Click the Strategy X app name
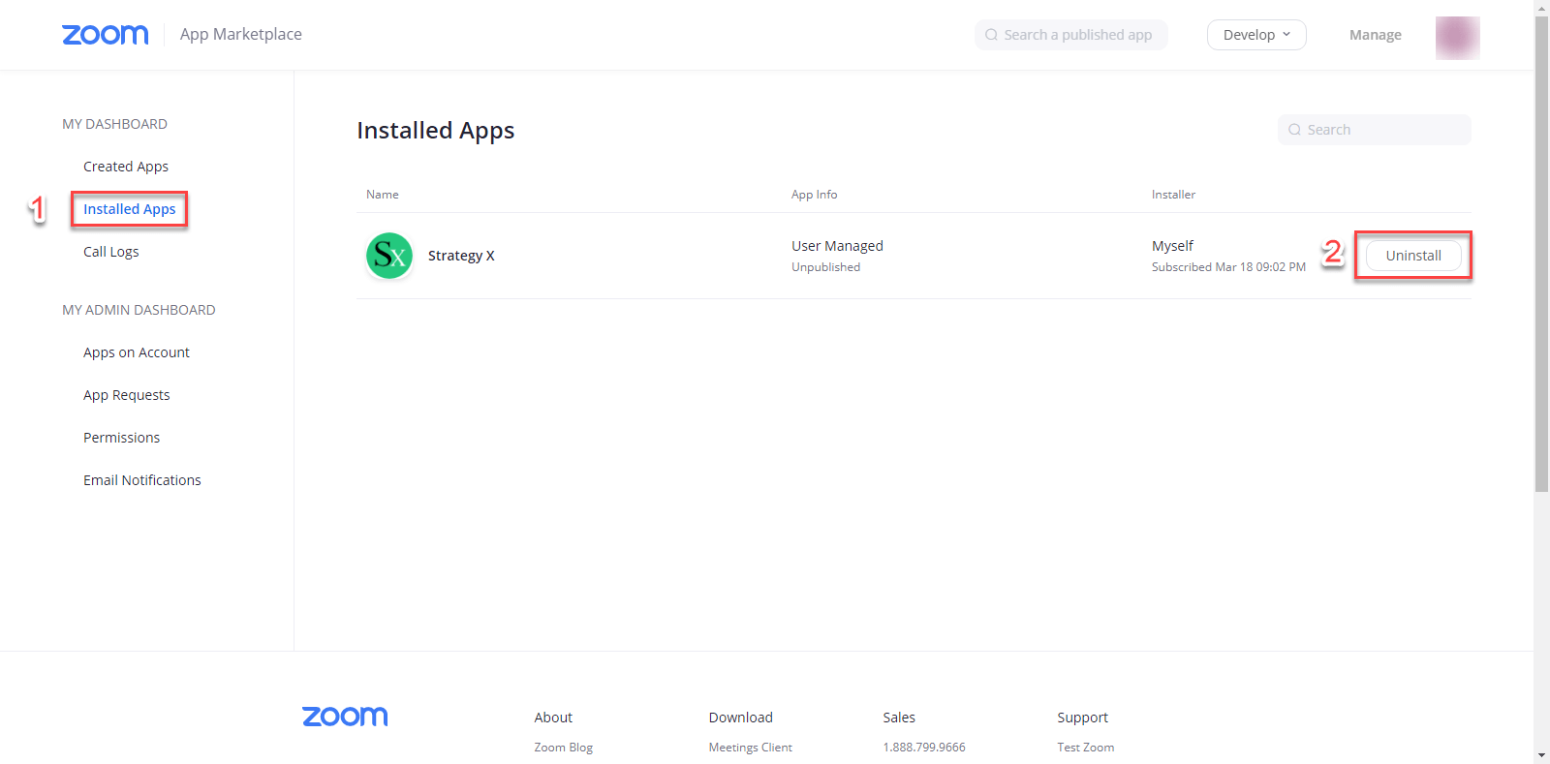 [x=461, y=256]
